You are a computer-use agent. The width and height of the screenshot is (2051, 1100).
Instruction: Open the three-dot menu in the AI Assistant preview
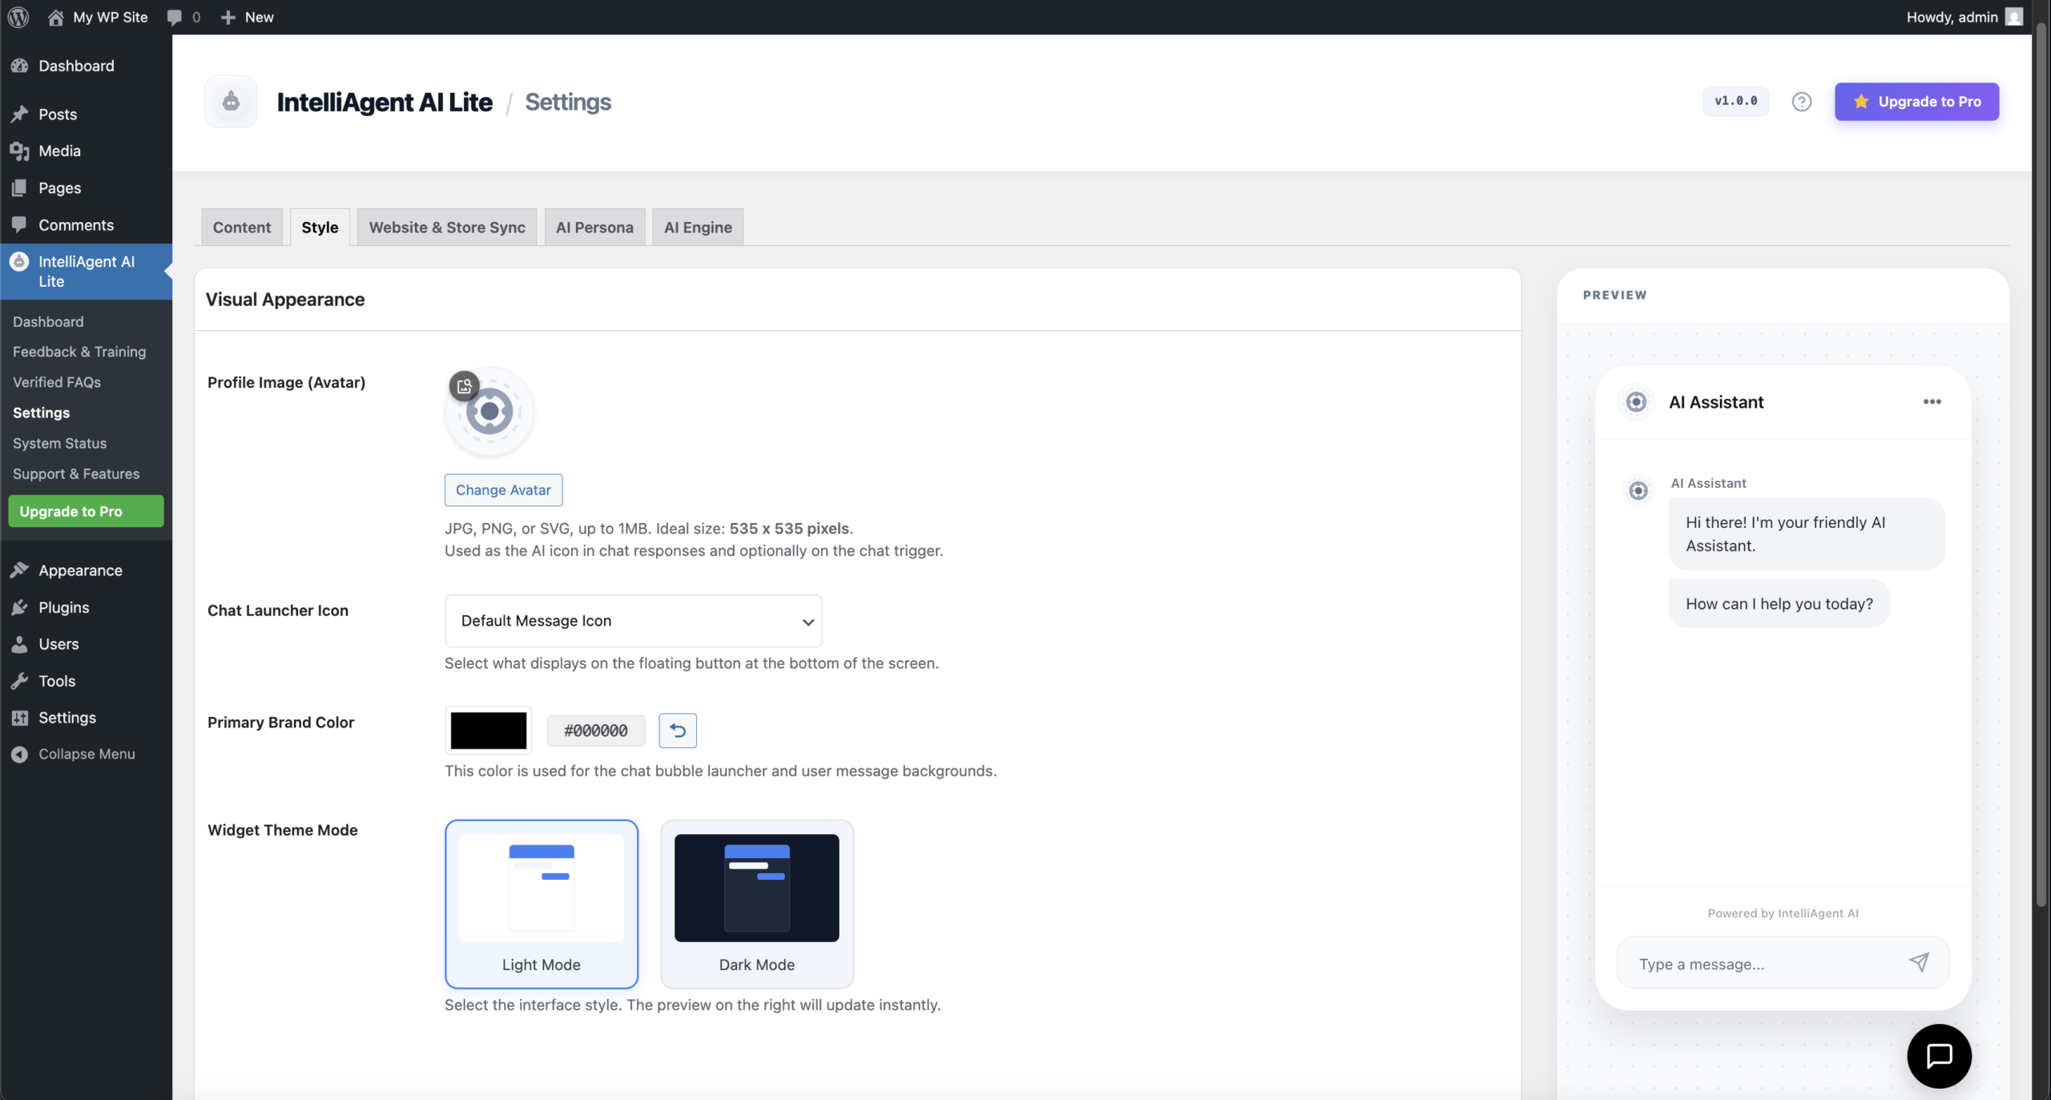(x=1932, y=401)
